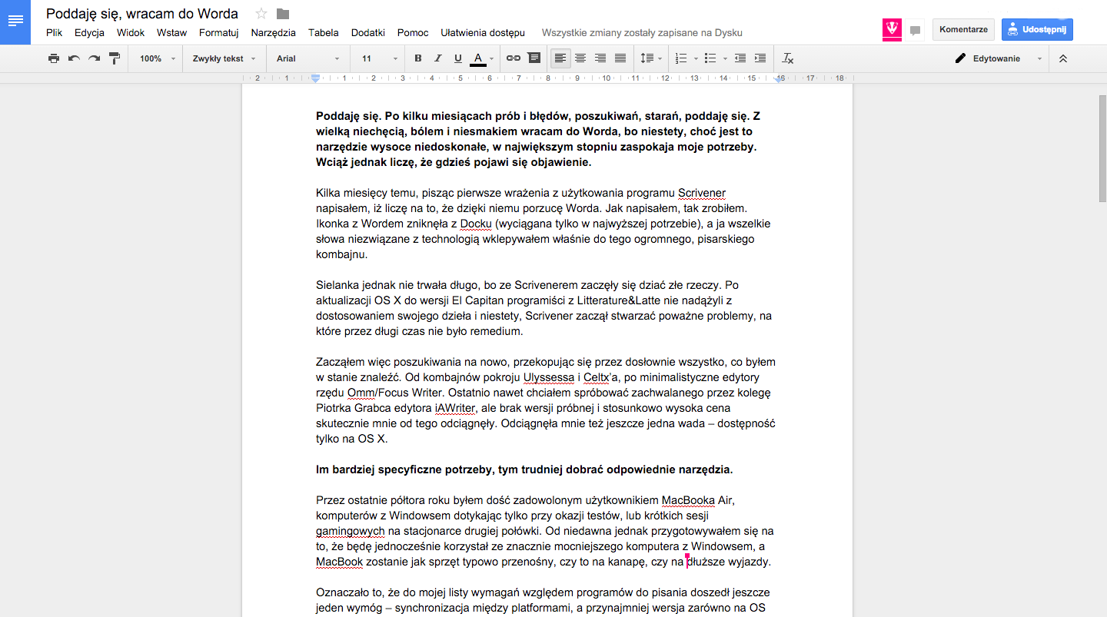Open the Widok menu
Viewport: 1107px width, 617px height.
(x=131, y=33)
